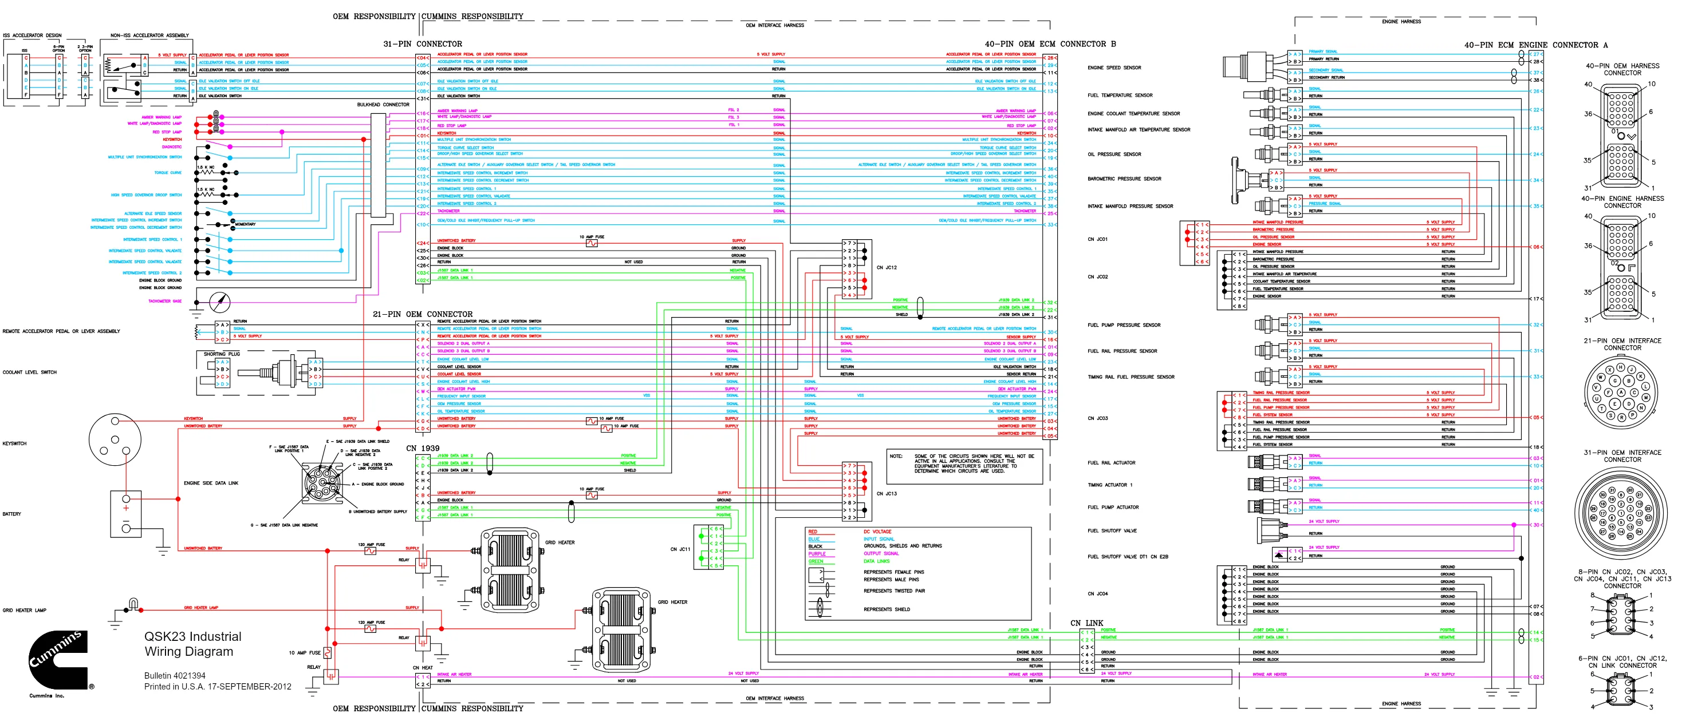Click the 'CN JC12' label
This screenshot has height=725, width=1682.
point(886,268)
